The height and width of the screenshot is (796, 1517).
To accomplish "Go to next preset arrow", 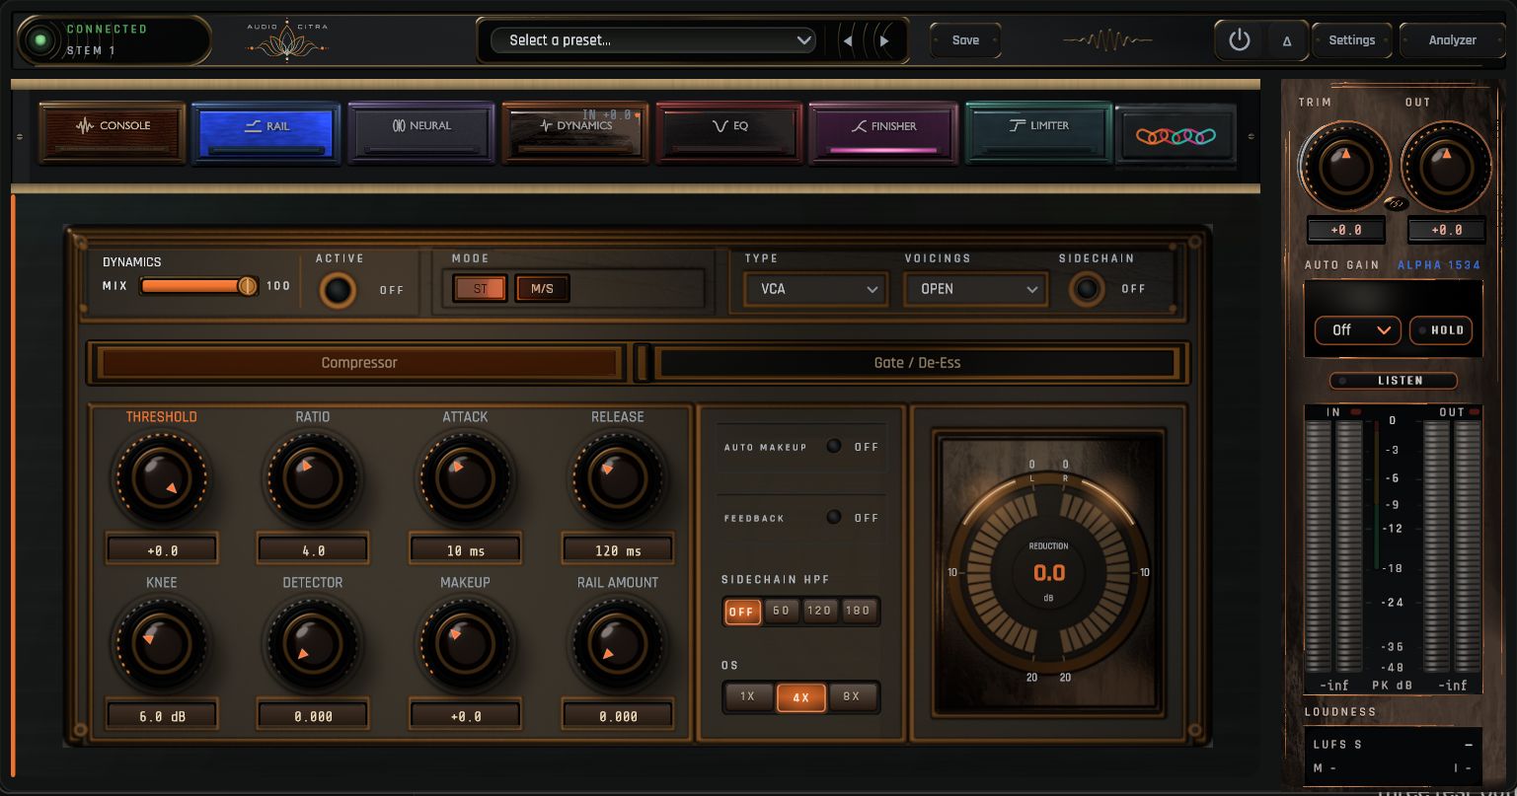I will click(884, 40).
